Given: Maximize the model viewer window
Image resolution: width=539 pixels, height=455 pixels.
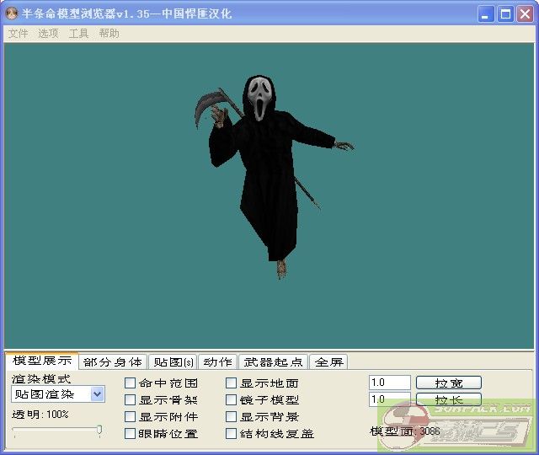Looking at the screenshot, I should (505, 13).
